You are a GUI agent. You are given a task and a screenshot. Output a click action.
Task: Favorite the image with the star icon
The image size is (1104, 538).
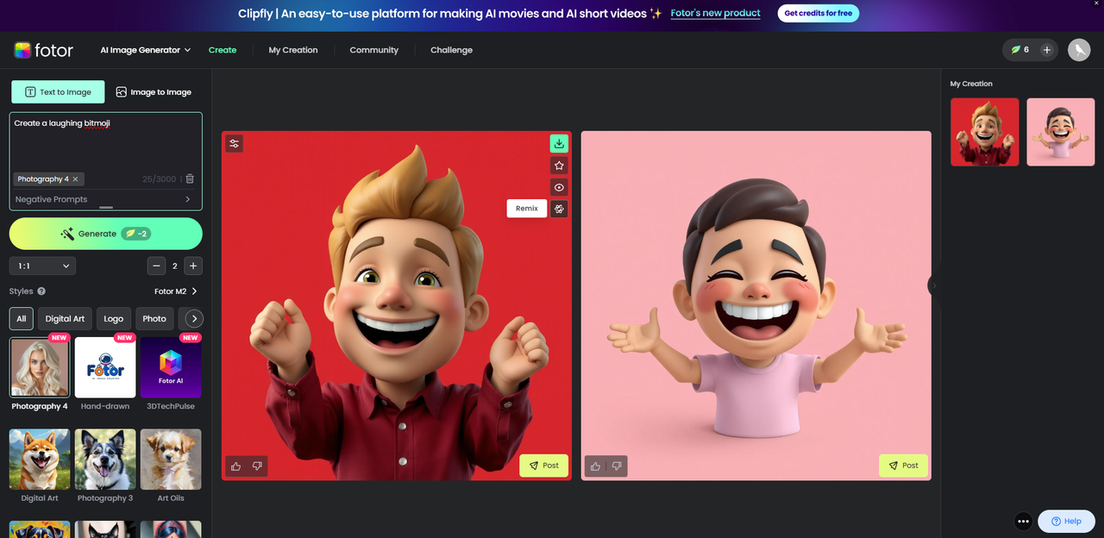(559, 166)
